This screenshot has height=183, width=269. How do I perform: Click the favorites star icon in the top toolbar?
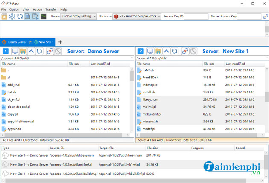4,16
